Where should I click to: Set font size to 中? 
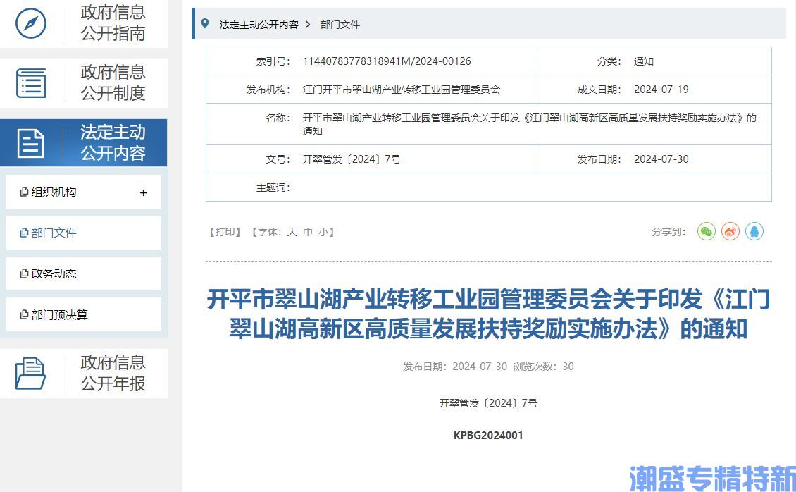308,232
